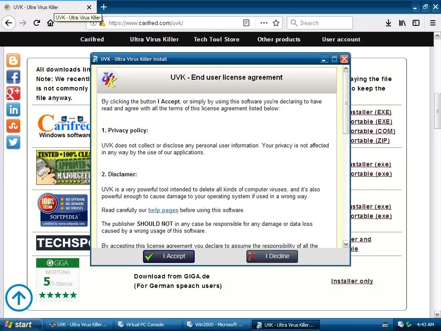Image resolution: width=441 pixels, height=331 pixels.
Task: Click the license dialog scroll down arrow
Action: click(346, 244)
